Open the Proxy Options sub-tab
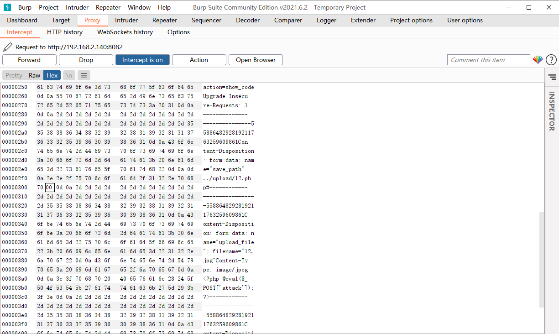Image resolution: width=559 pixels, height=334 pixels. point(178,32)
